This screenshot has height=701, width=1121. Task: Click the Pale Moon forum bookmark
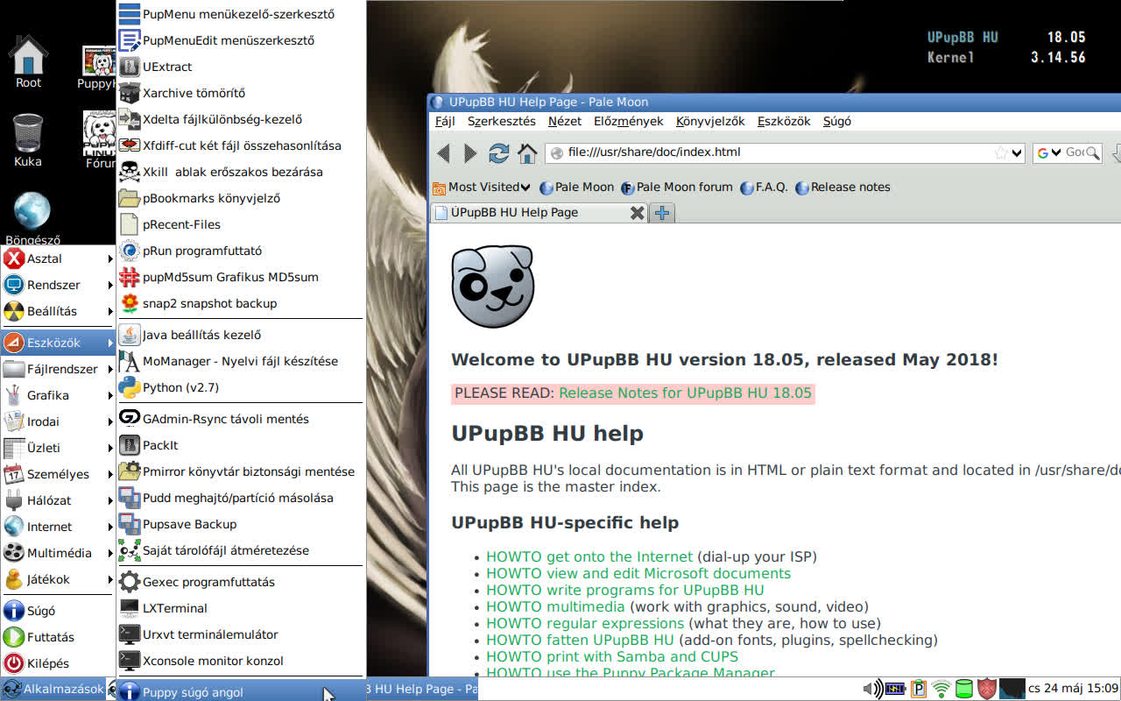tap(677, 187)
